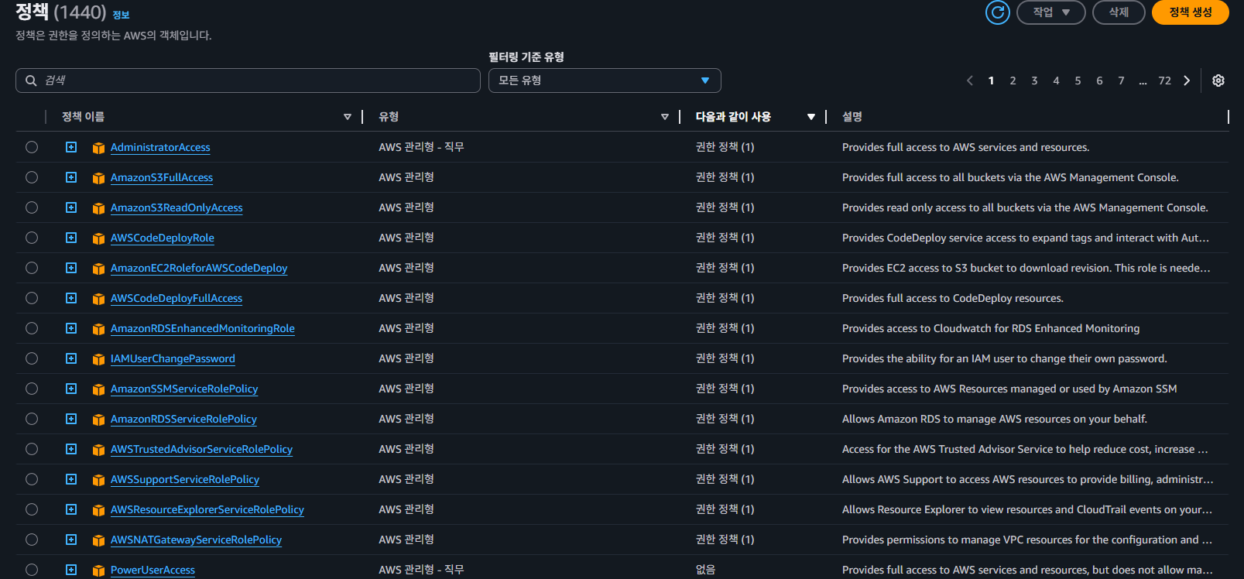Select the AmazonRDSEnhancedMonitoringRole radio button

(x=32, y=328)
